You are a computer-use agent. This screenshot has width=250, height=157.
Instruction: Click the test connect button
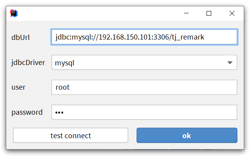pos(70,135)
